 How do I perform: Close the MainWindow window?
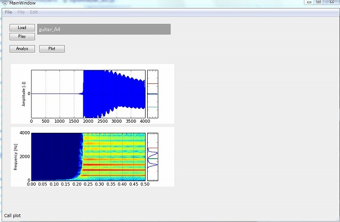tap(331, 2)
